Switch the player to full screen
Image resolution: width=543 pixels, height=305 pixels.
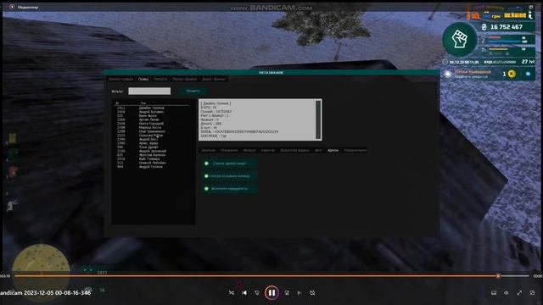[519, 293]
